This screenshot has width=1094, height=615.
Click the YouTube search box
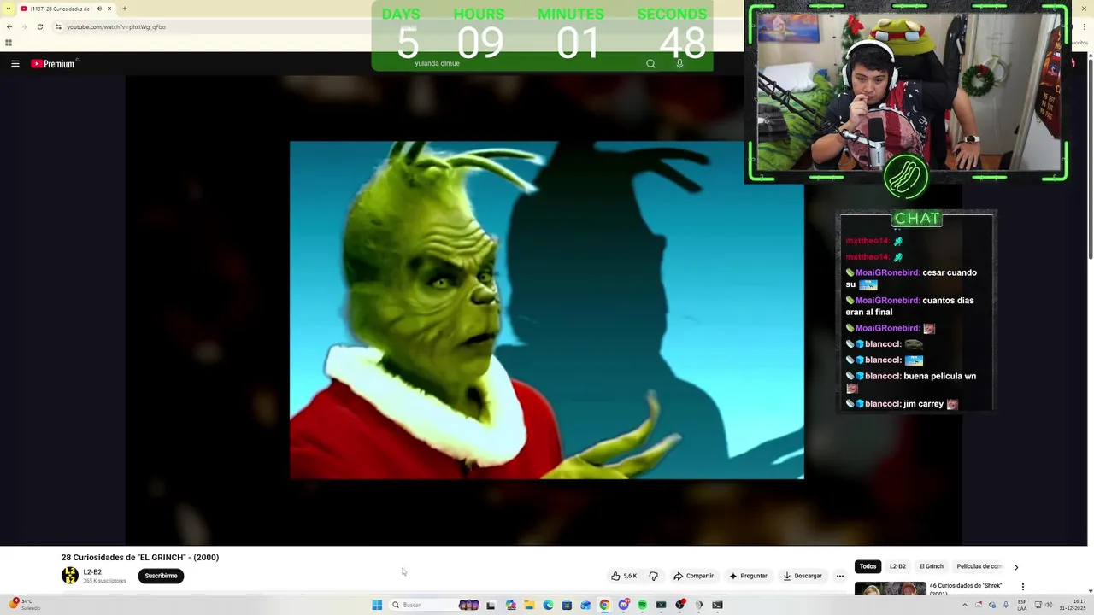click(521, 63)
